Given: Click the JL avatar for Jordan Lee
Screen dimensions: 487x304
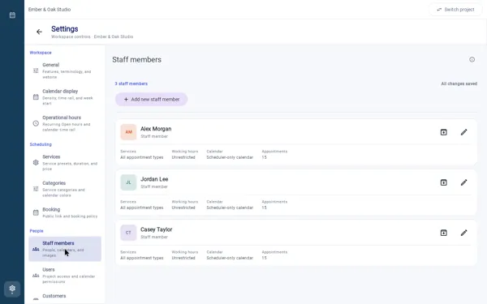Looking at the screenshot, I should click(x=128, y=182).
